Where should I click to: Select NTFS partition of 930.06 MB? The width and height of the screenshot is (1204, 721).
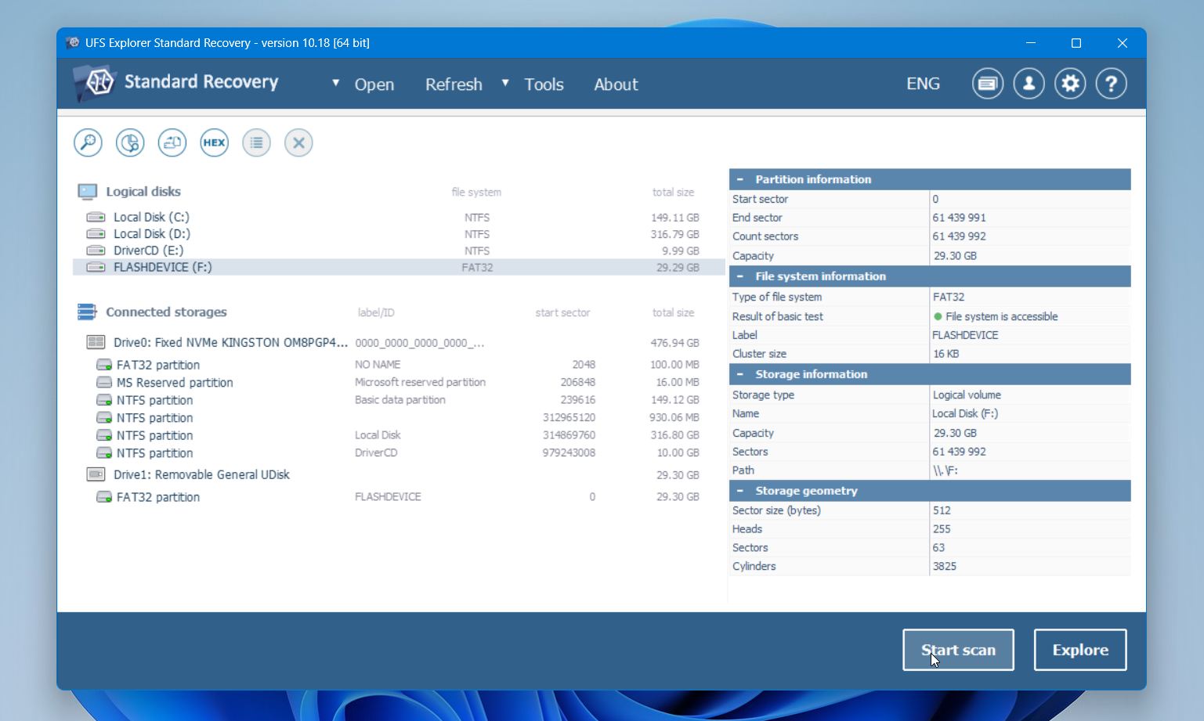(x=399, y=418)
